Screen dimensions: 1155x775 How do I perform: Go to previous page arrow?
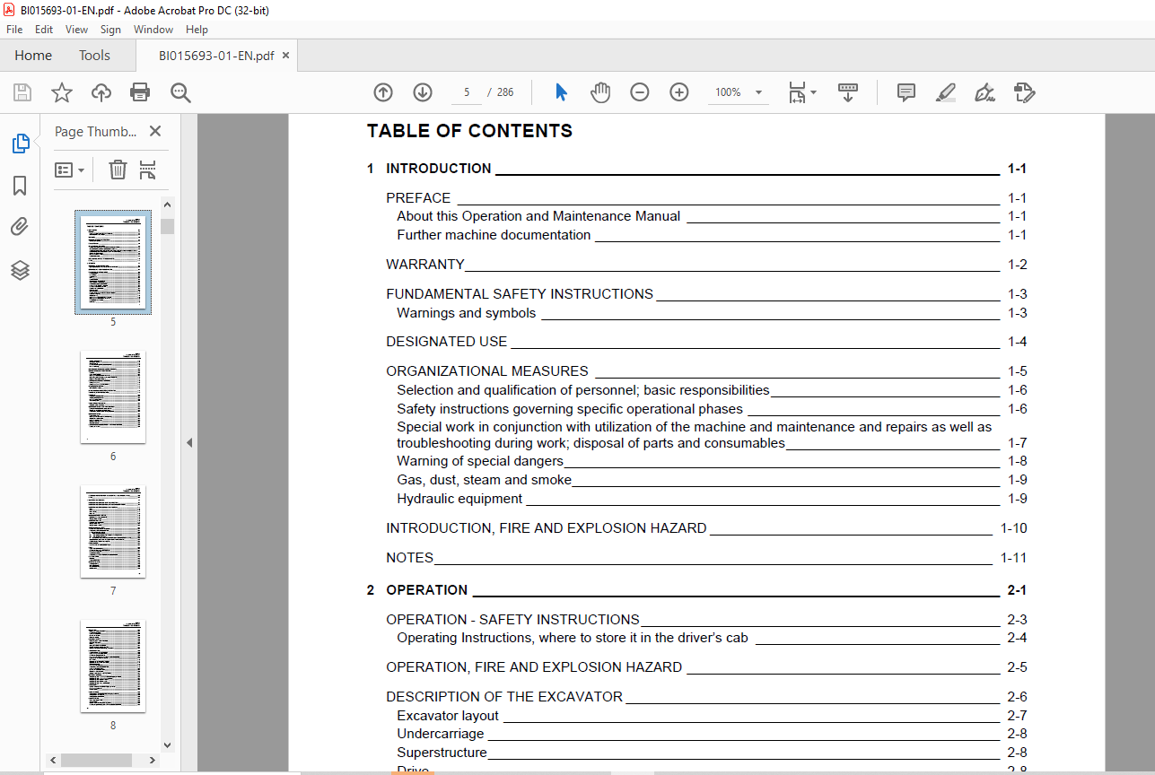pyautogui.click(x=383, y=92)
